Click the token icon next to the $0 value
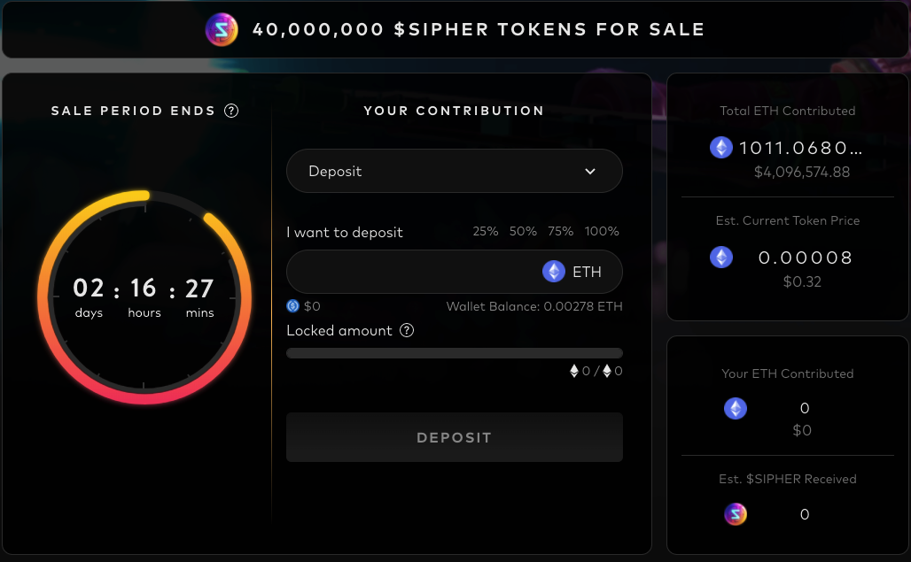The image size is (911, 562). [292, 305]
